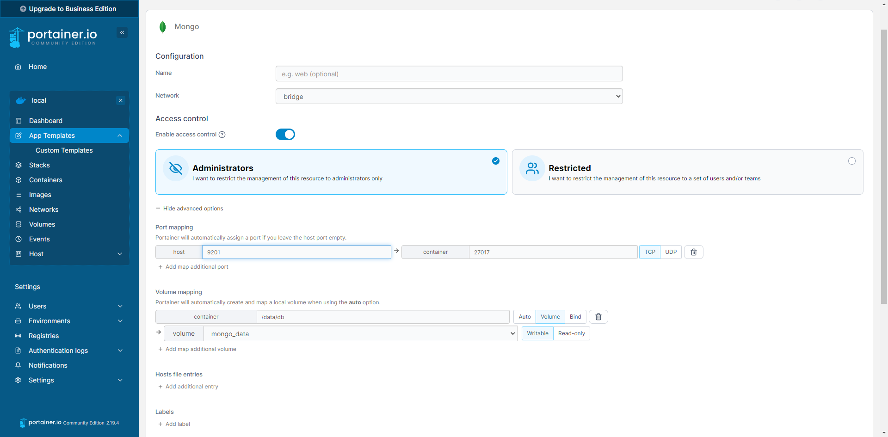Expand the Host menu chevron
This screenshot has height=437, width=888.
[120, 254]
